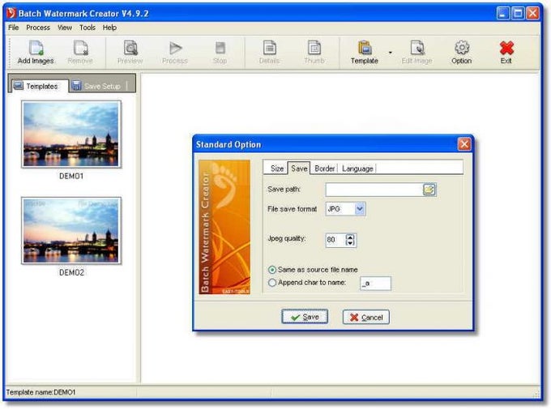551x410 pixels.
Task: Open the Tools menu
Action: tap(88, 28)
